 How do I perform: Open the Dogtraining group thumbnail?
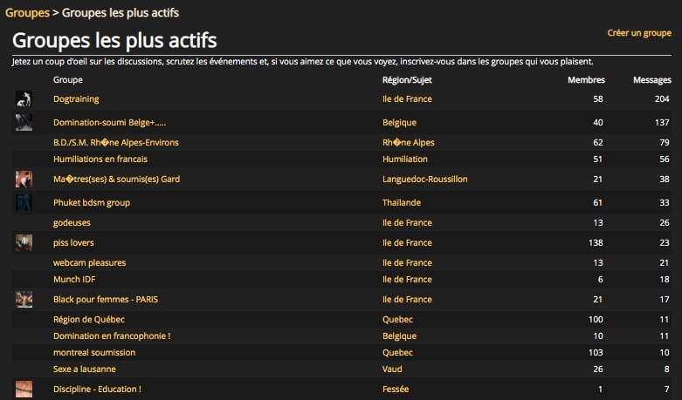click(x=24, y=99)
